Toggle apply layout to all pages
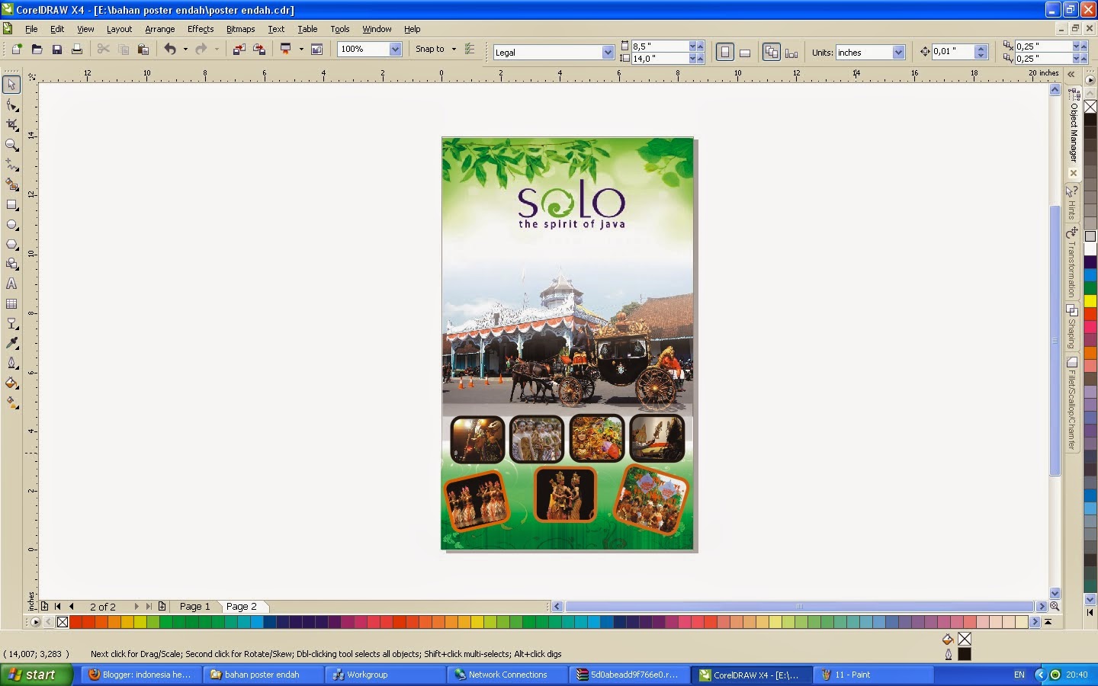1098x686 pixels. tap(772, 52)
